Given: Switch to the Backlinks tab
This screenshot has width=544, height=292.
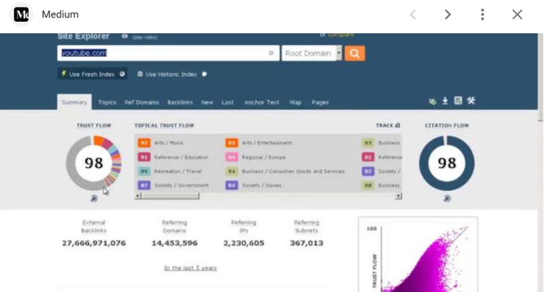Looking at the screenshot, I should (180, 103).
